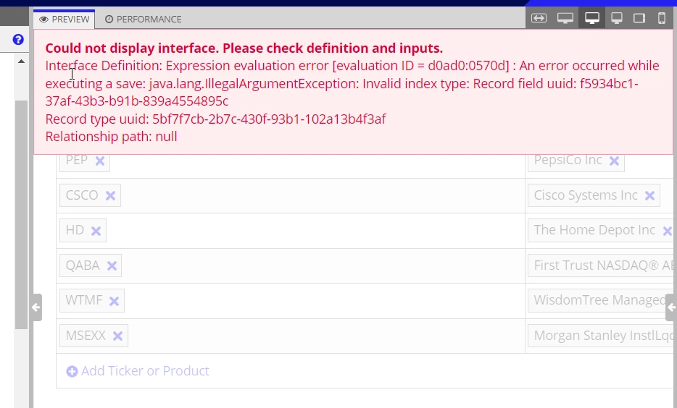Click the scroll-up arrow in left panel
This screenshot has width=677, height=408.
pos(21,61)
